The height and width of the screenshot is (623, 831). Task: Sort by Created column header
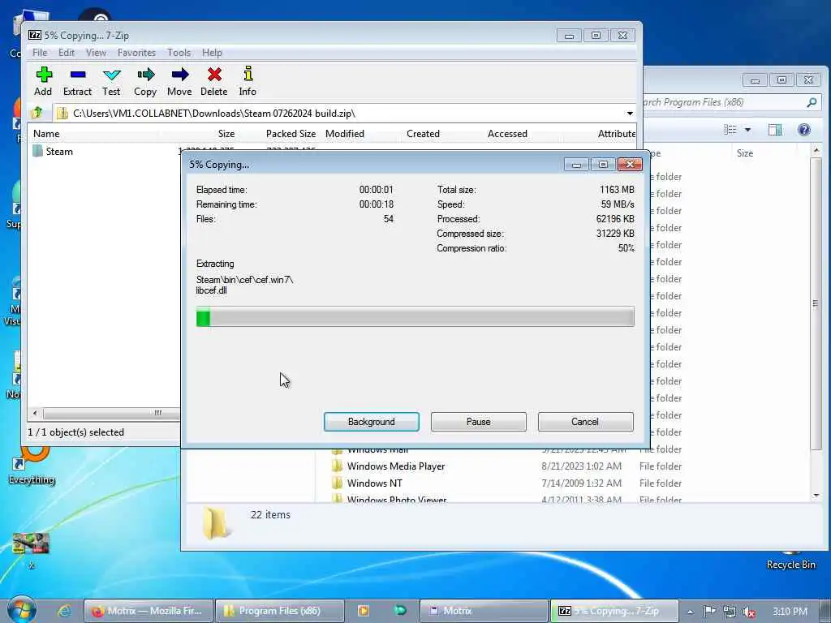coord(423,134)
